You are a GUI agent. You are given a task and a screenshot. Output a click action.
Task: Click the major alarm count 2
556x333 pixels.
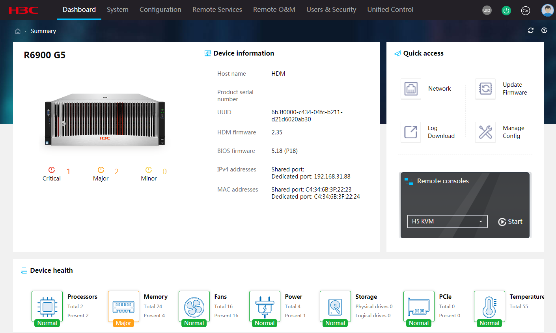point(116,171)
